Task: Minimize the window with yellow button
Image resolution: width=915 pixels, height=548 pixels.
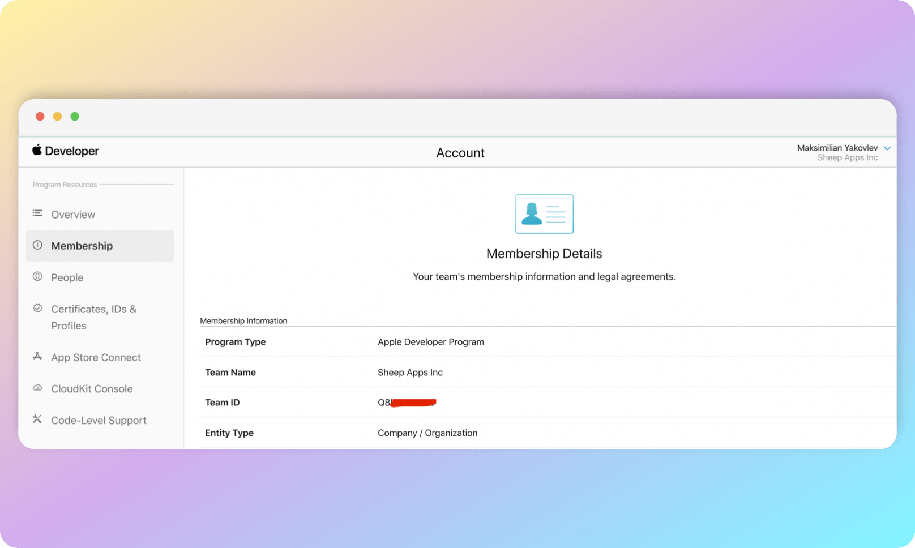Action: [57, 117]
